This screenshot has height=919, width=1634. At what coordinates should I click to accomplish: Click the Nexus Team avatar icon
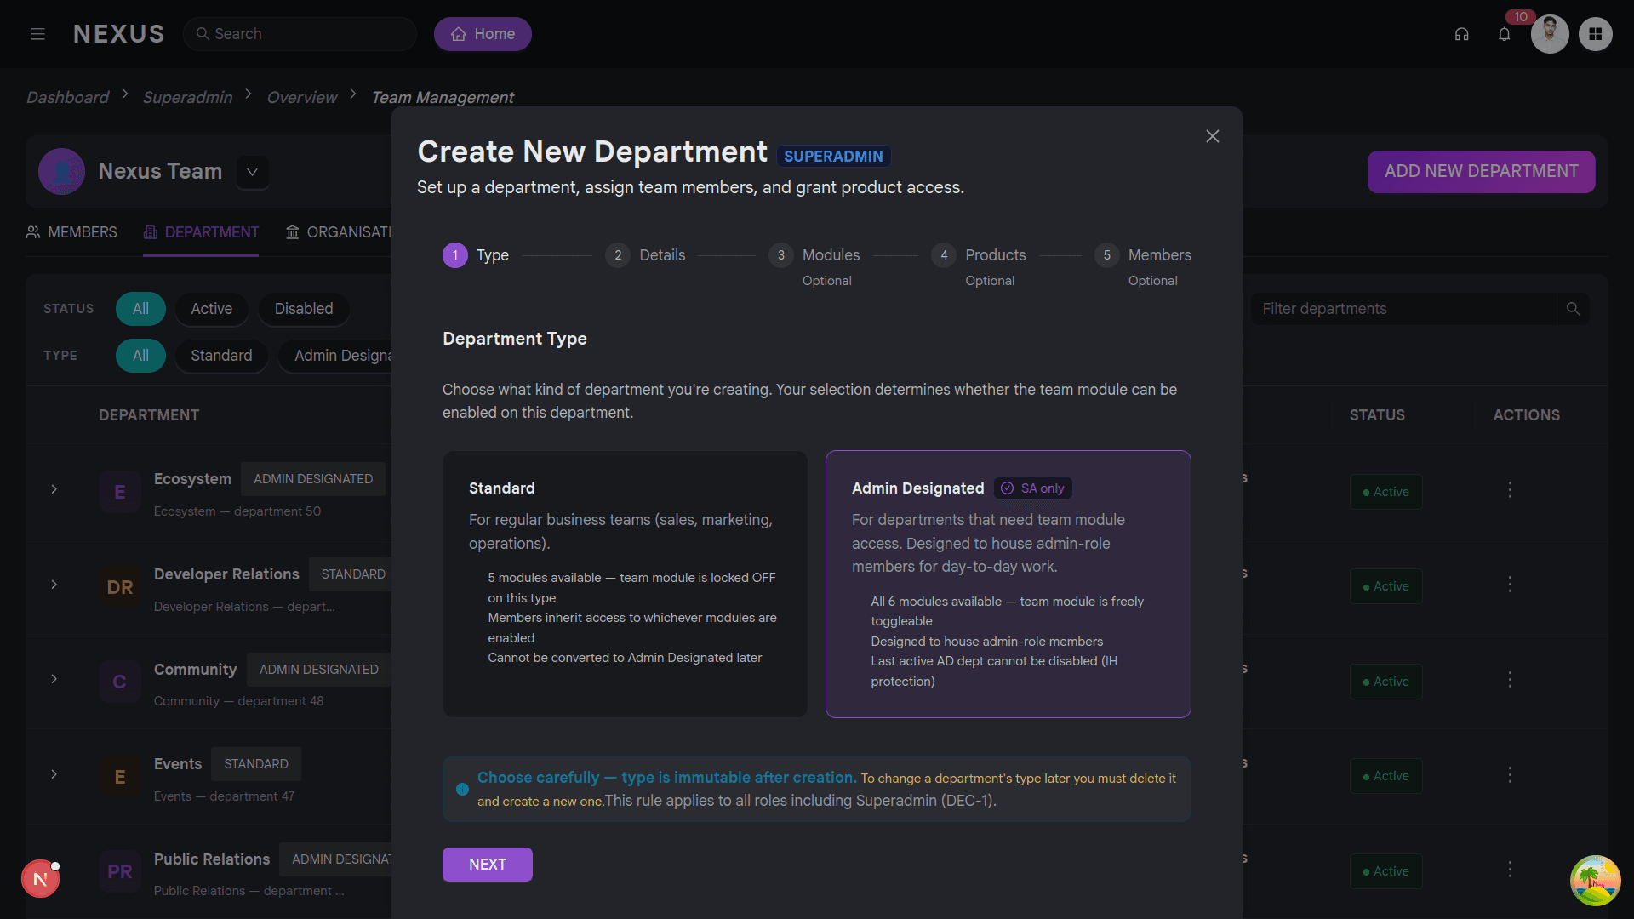tap(61, 171)
